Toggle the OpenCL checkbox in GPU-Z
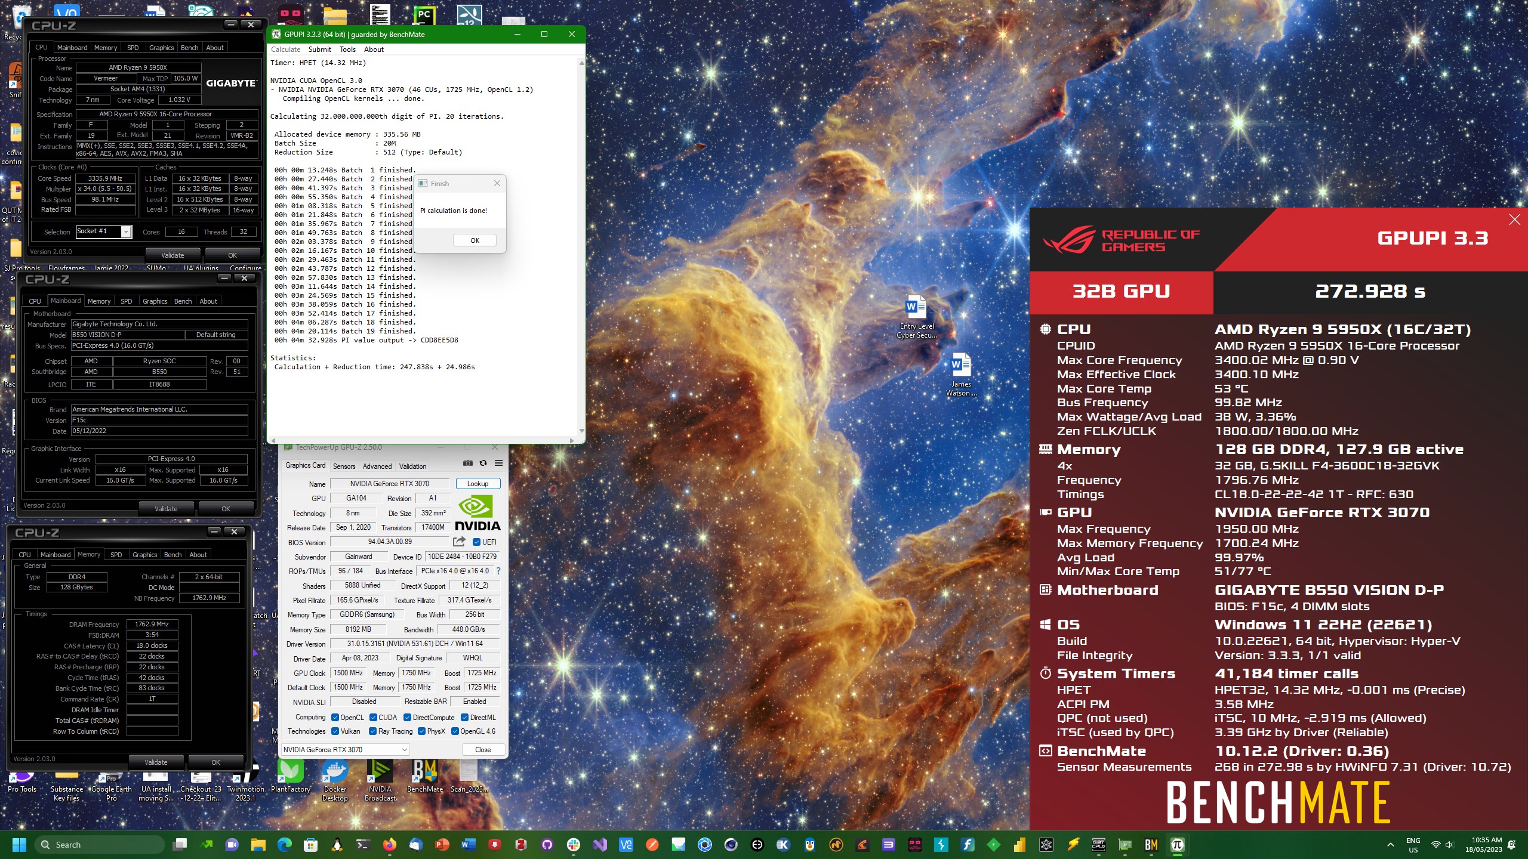 click(335, 718)
